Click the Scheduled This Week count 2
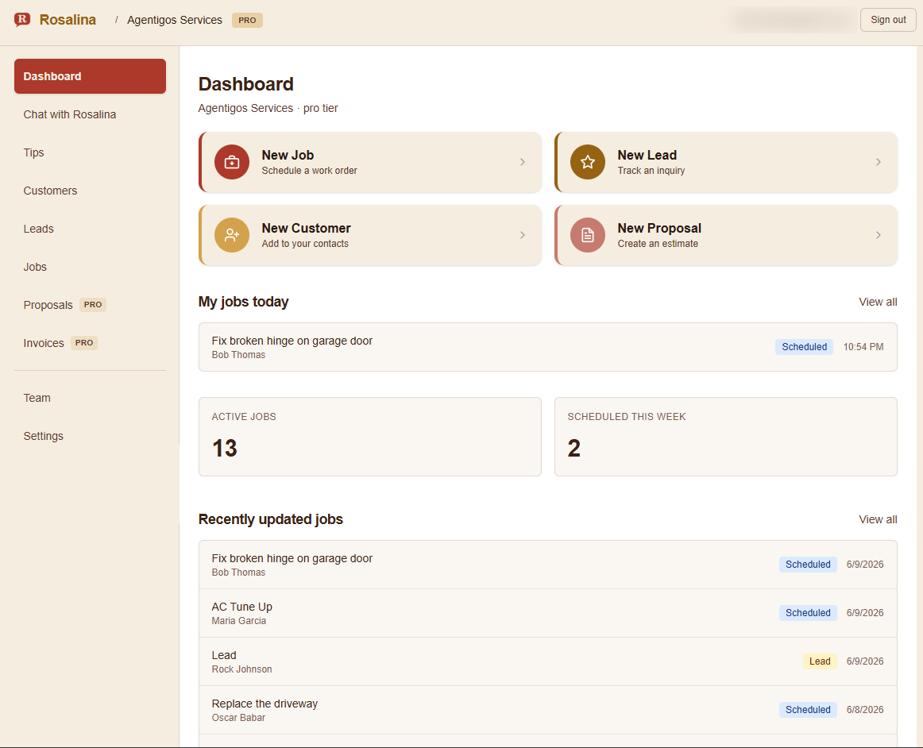This screenshot has height=748, width=923. click(574, 449)
